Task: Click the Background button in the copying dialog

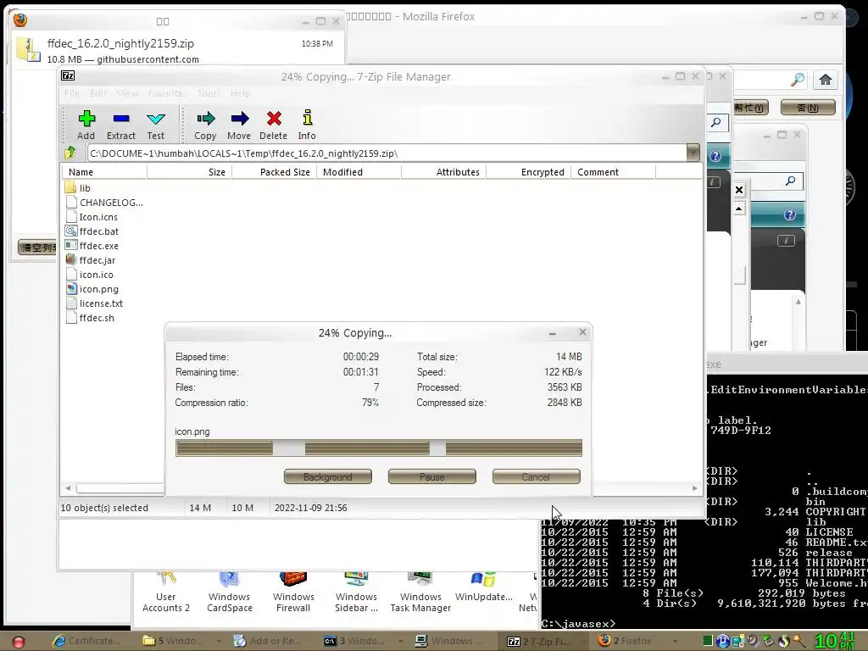Action: pyautogui.click(x=328, y=476)
